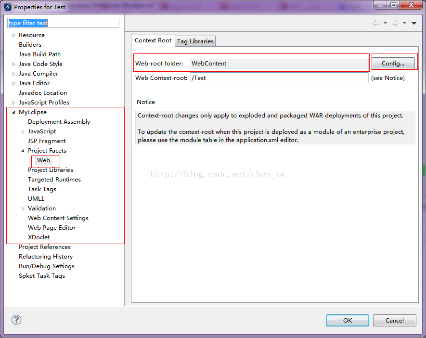
Task: Click the MyEclipse icon in title bar
Action: [8, 7]
